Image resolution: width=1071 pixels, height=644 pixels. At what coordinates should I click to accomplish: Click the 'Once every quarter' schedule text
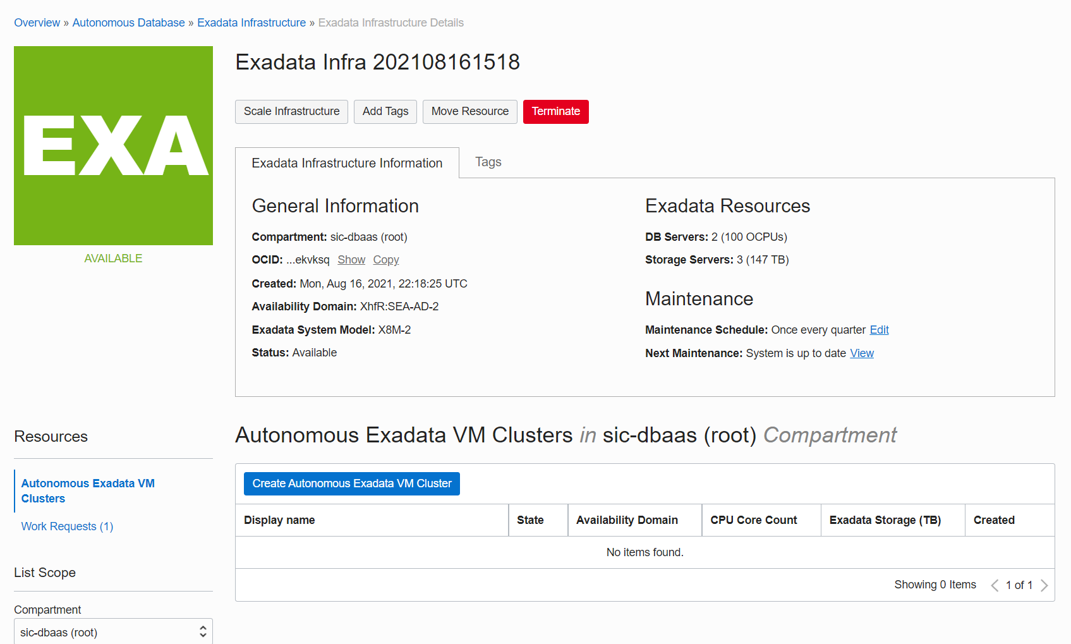819,330
